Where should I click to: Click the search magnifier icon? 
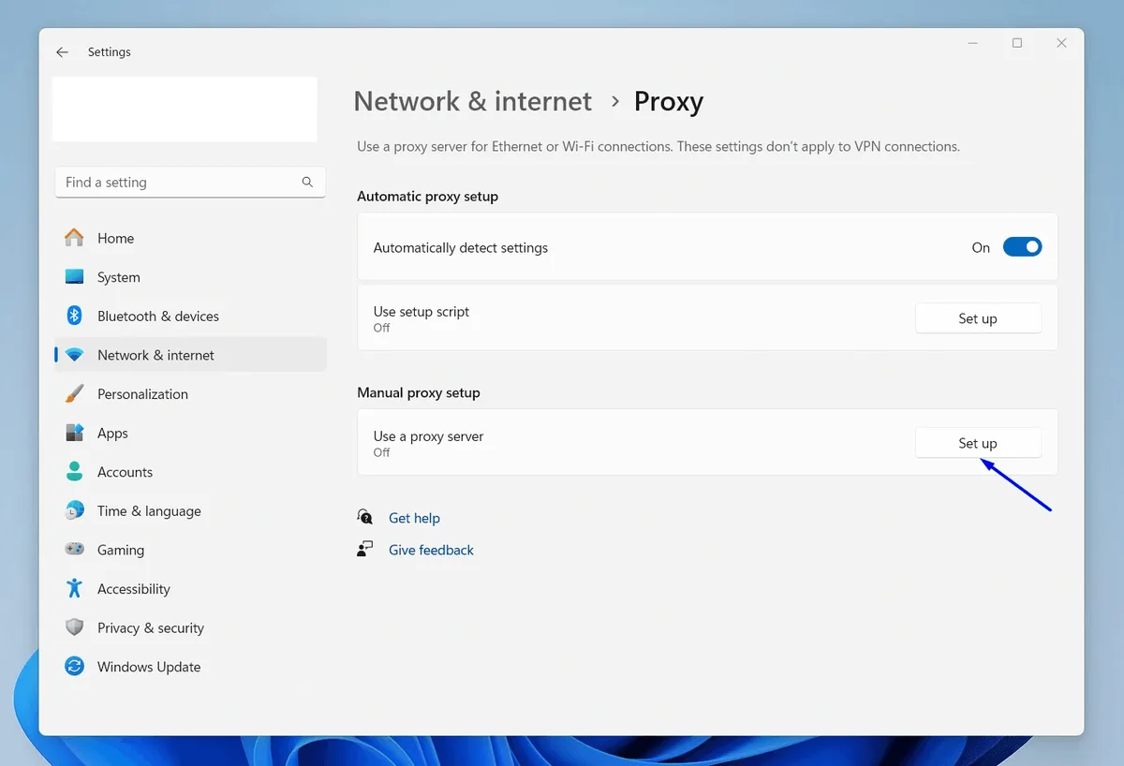pos(307,183)
